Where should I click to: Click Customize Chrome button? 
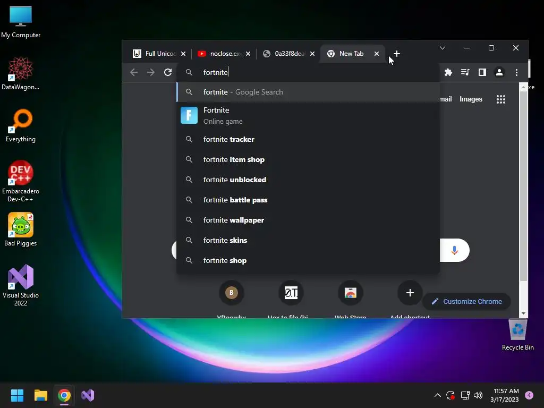(466, 302)
